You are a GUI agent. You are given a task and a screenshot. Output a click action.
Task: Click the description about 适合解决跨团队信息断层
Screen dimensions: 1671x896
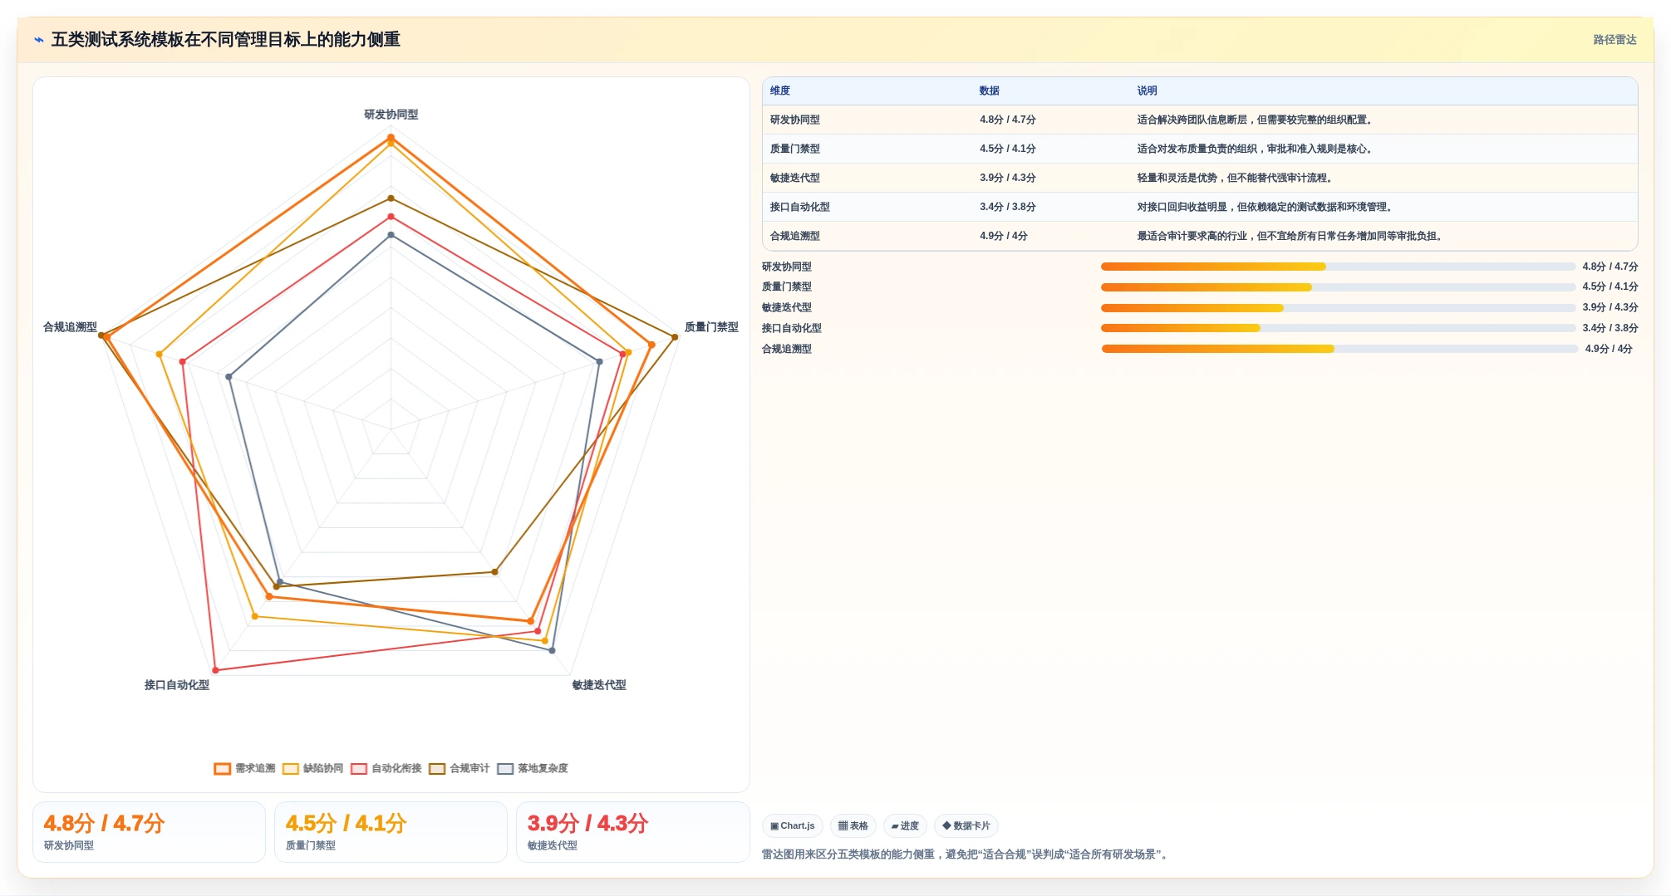pos(1256,120)
